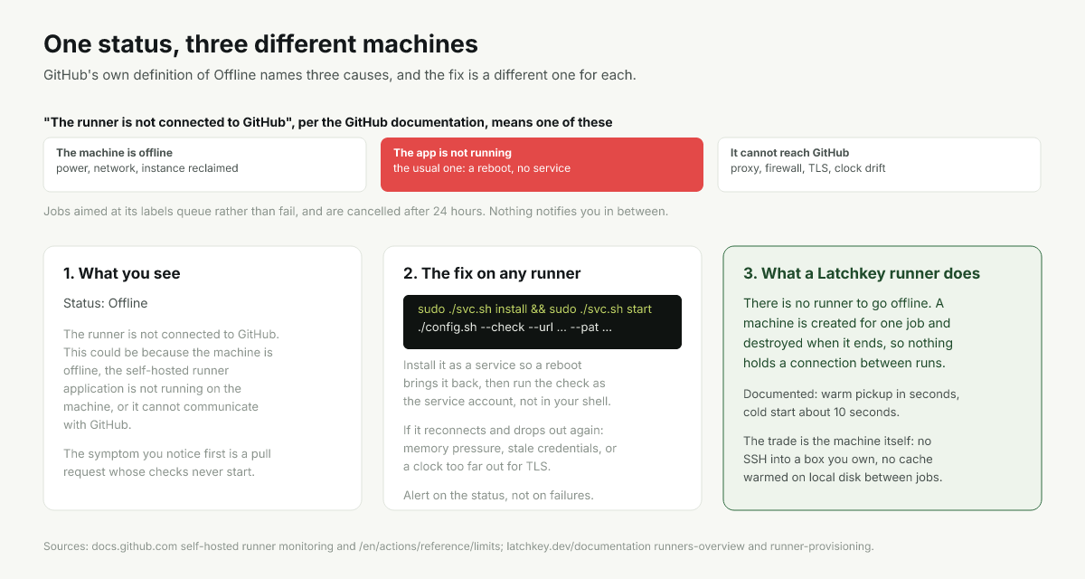Click the subtitle starting "GitHub's own definition of Offline"

pos(340,74)
